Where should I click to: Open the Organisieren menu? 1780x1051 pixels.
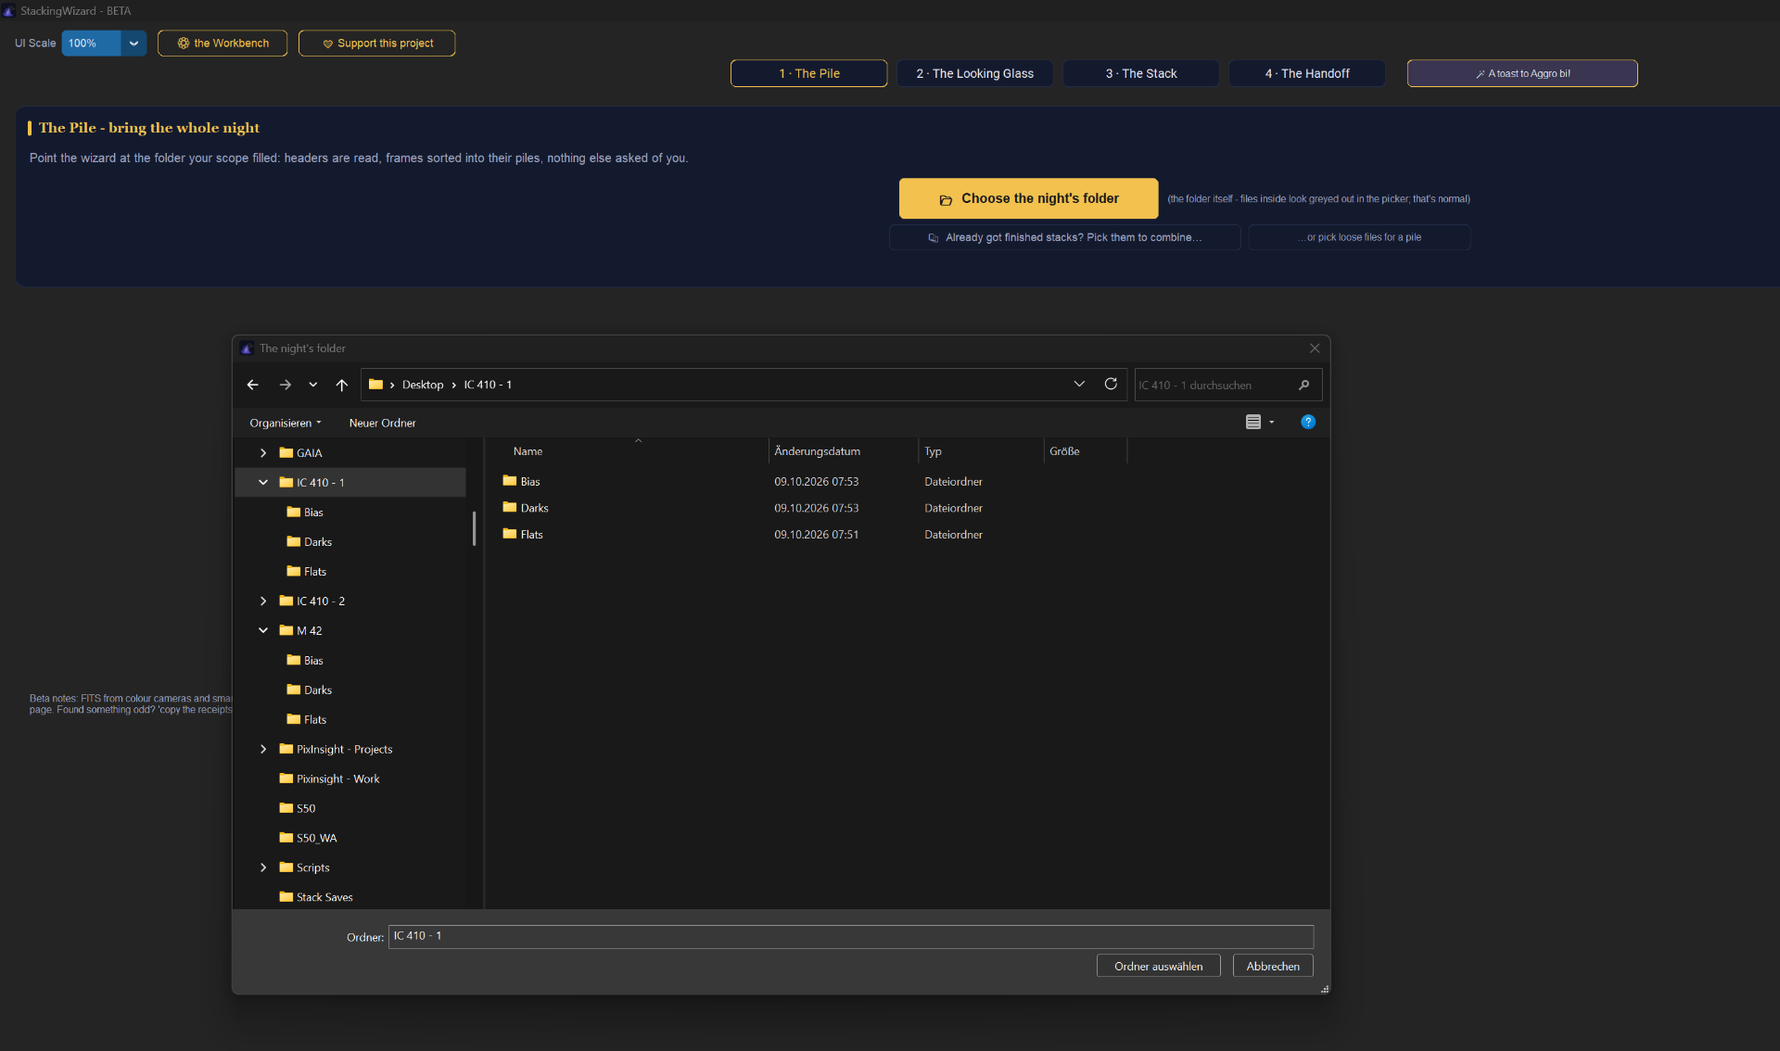coord(285,423)
